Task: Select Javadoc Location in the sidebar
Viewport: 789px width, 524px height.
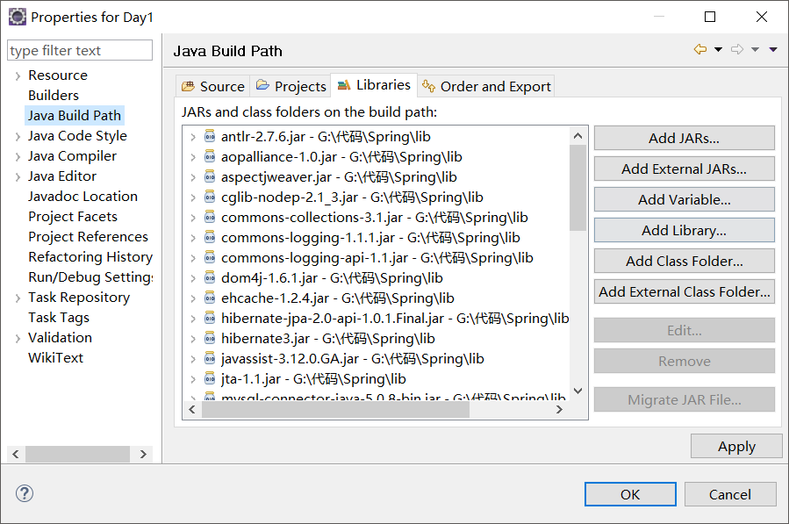Action: pos(82,197)
